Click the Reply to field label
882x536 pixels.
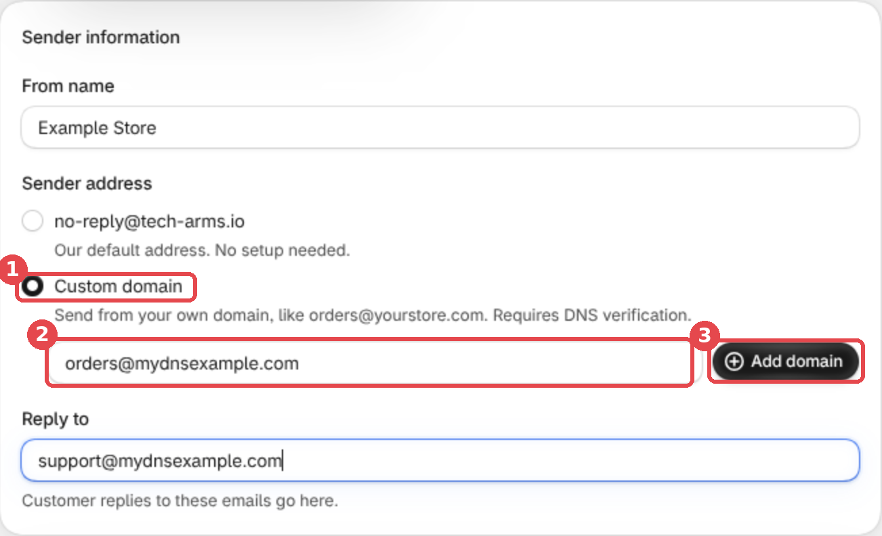(x=55, y=419)
